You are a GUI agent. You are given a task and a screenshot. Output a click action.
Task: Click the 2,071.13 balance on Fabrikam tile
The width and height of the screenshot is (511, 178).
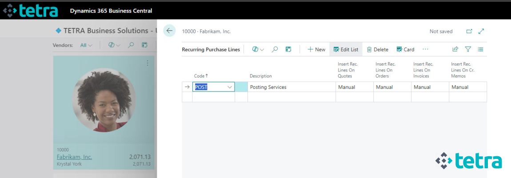click(x=140, y=157)
